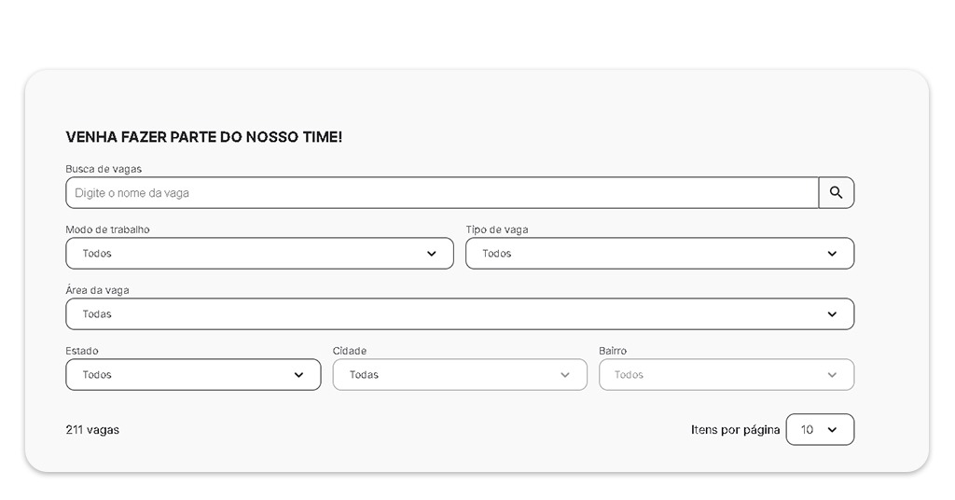The height and width of the screenshot is (500, 955).
Task: Click the 'VENHA FAZER PARTE DO NOSSO TIME!' heading
Action: 203,137
